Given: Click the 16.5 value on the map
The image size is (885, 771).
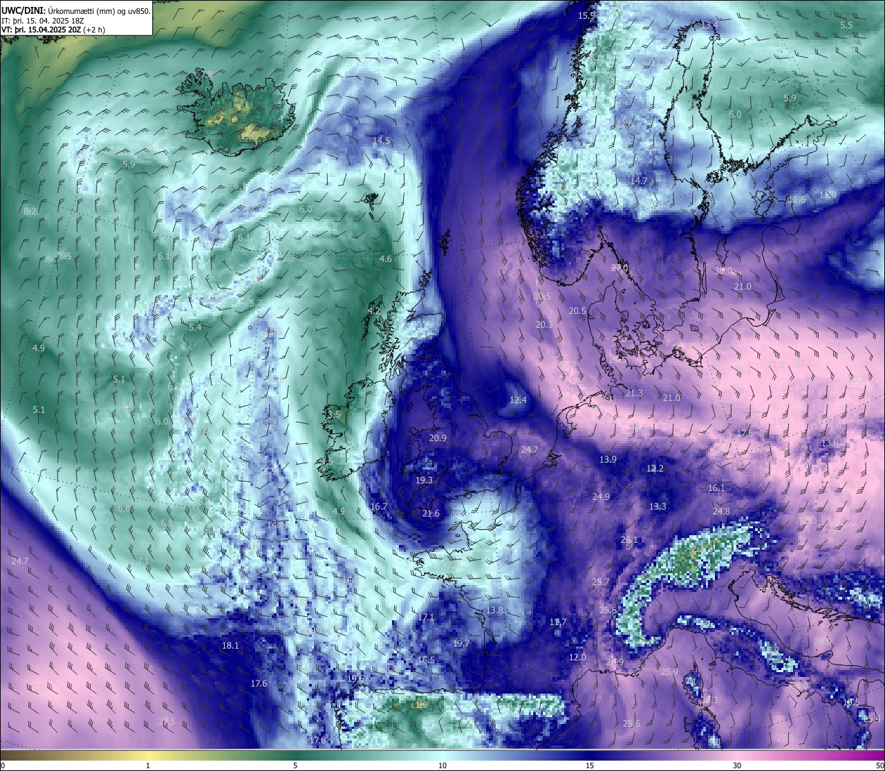Looking at the screenshot, I should click(x=426, y=660).
